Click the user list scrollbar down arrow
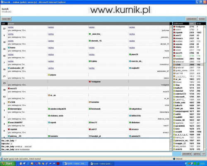 205,150
